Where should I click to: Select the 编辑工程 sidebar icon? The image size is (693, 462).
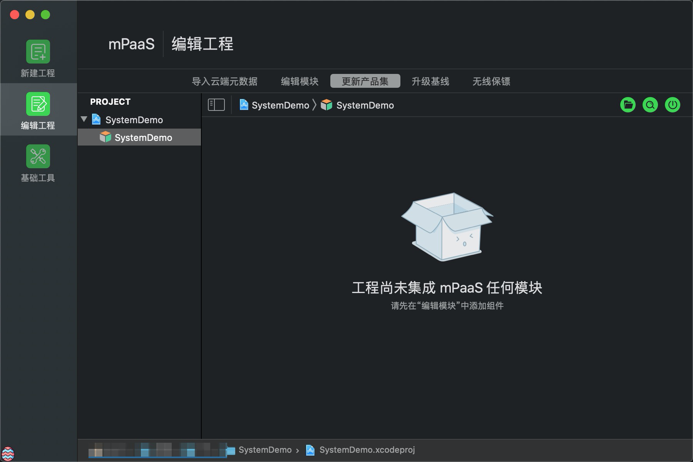pos(38,104)
